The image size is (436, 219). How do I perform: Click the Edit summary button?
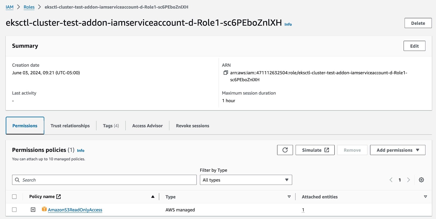click(x=414, y=46)
